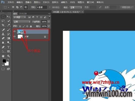Open the selection style dropdown
The height and width of the screenshot is (101, 135).
76,7
